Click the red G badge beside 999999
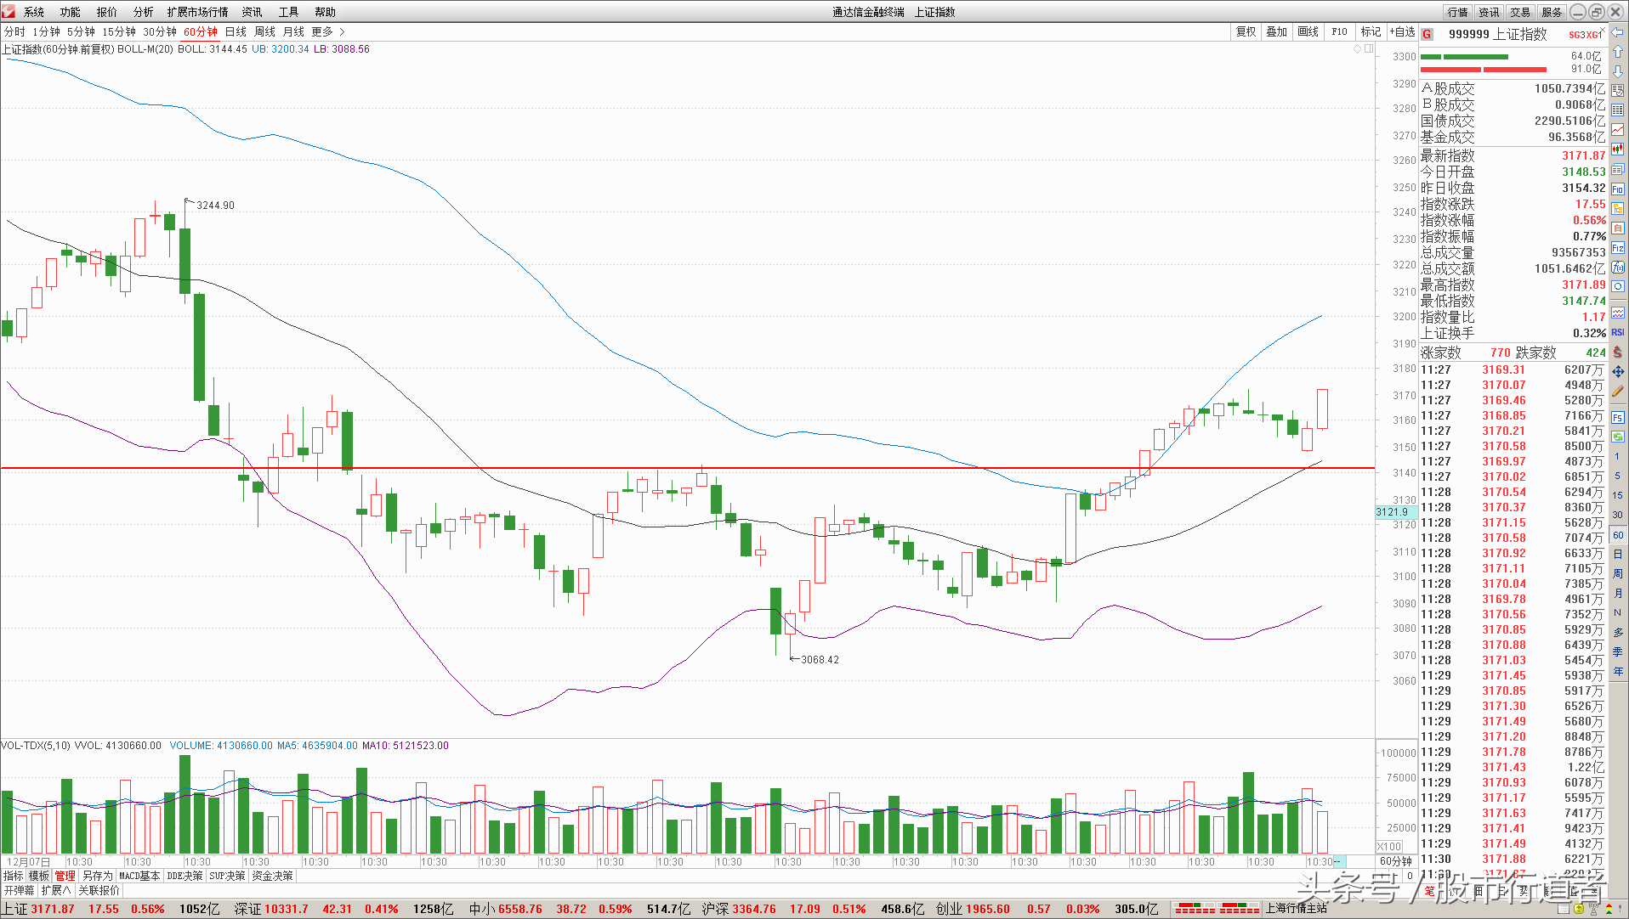This screenshot has width=1629, height=919. tap(1428, 34)
